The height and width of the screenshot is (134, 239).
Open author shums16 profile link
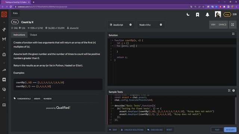(73, 28)
